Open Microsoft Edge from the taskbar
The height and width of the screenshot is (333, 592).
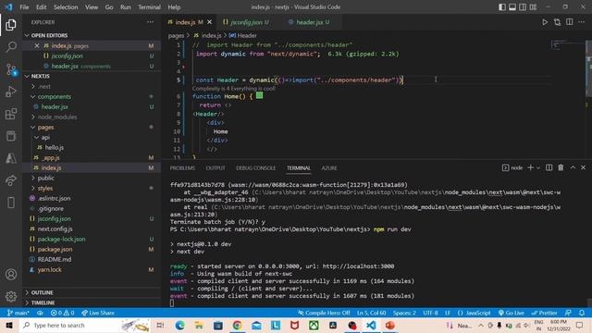coord(179,326)
